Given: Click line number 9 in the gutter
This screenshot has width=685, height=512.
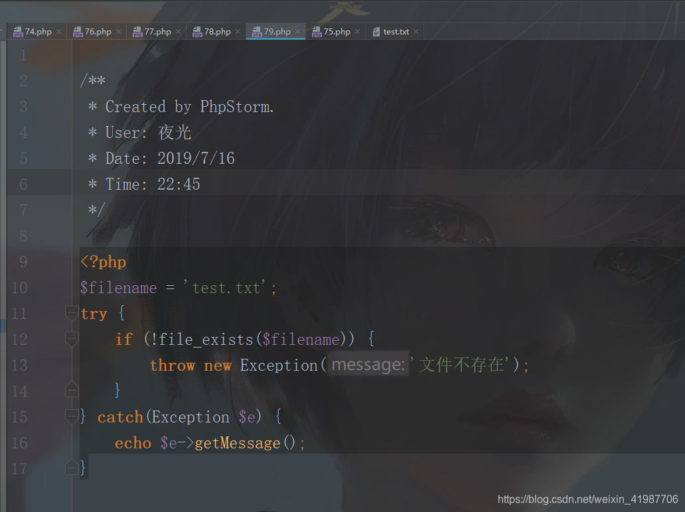Looking at the screenshot, I should coord(23,262).
